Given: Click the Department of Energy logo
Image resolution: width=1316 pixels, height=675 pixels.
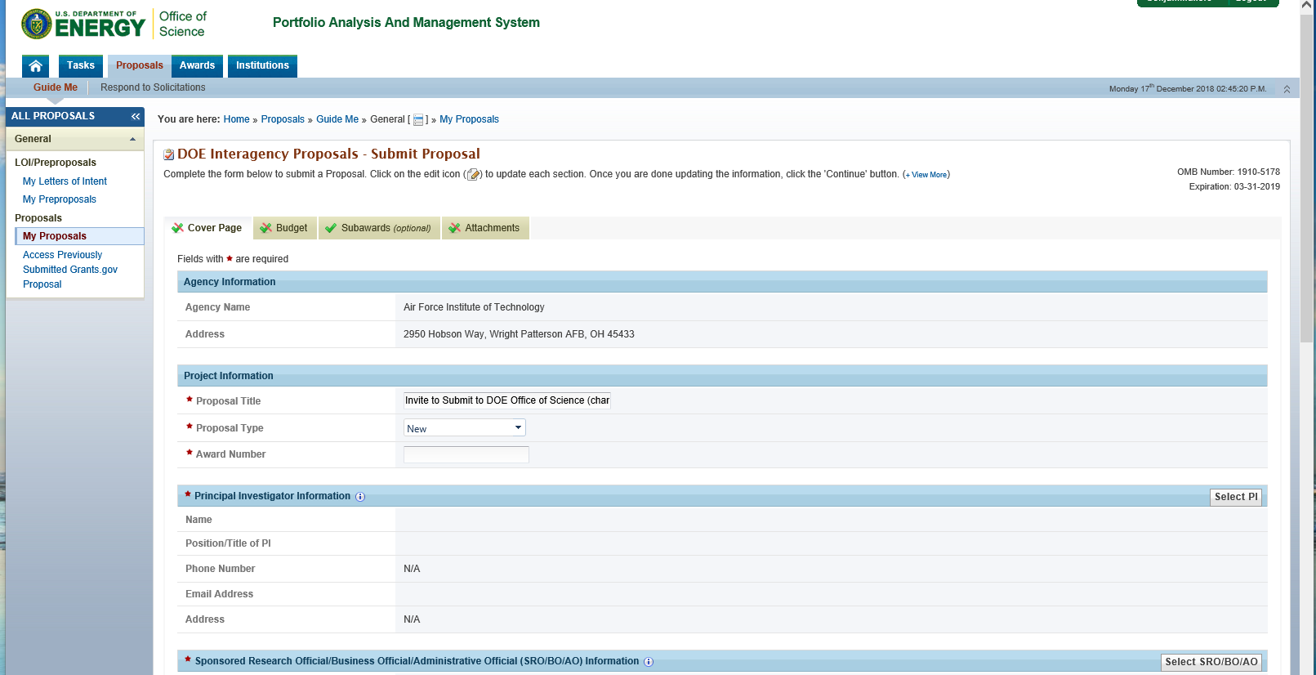Looking at the screenshot, I should [x=83, y=24].
